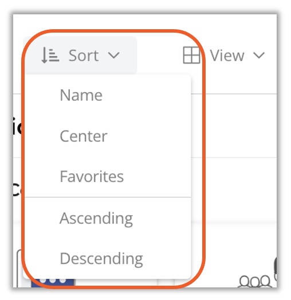Click the grid icon beside View
The width and height of the screenshot is (291, 300).
(191, 55)
